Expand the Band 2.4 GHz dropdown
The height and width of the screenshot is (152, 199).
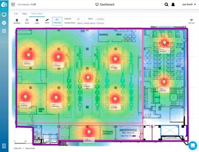(x=100, y=19)
